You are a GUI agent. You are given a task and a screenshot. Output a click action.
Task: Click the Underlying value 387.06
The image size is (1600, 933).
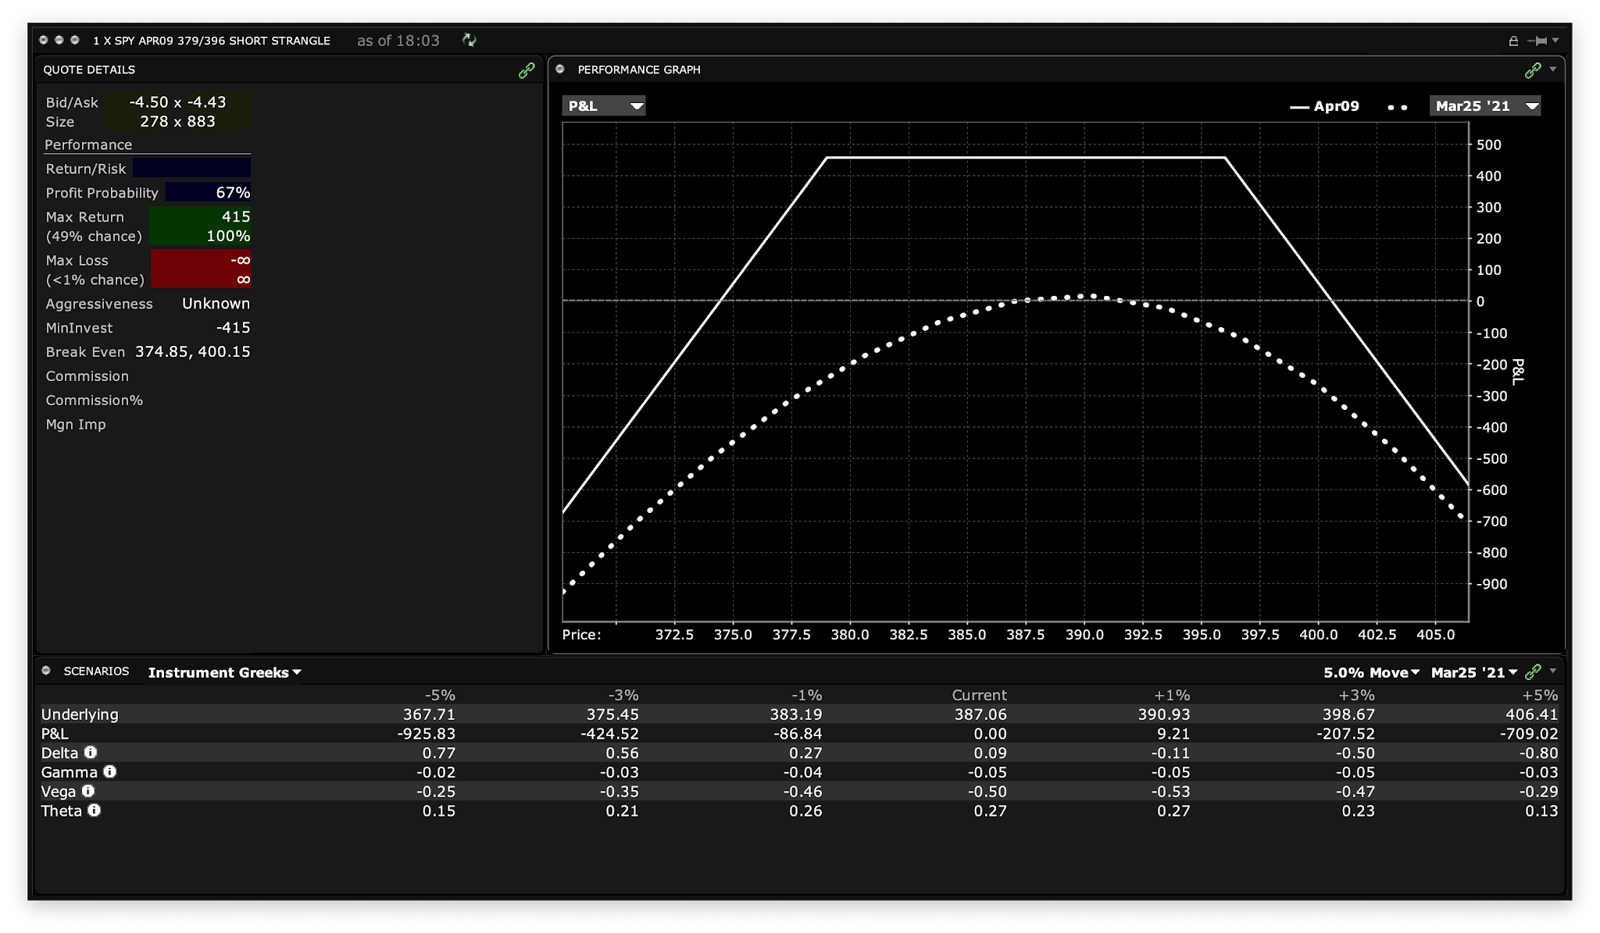coord(980,714)
